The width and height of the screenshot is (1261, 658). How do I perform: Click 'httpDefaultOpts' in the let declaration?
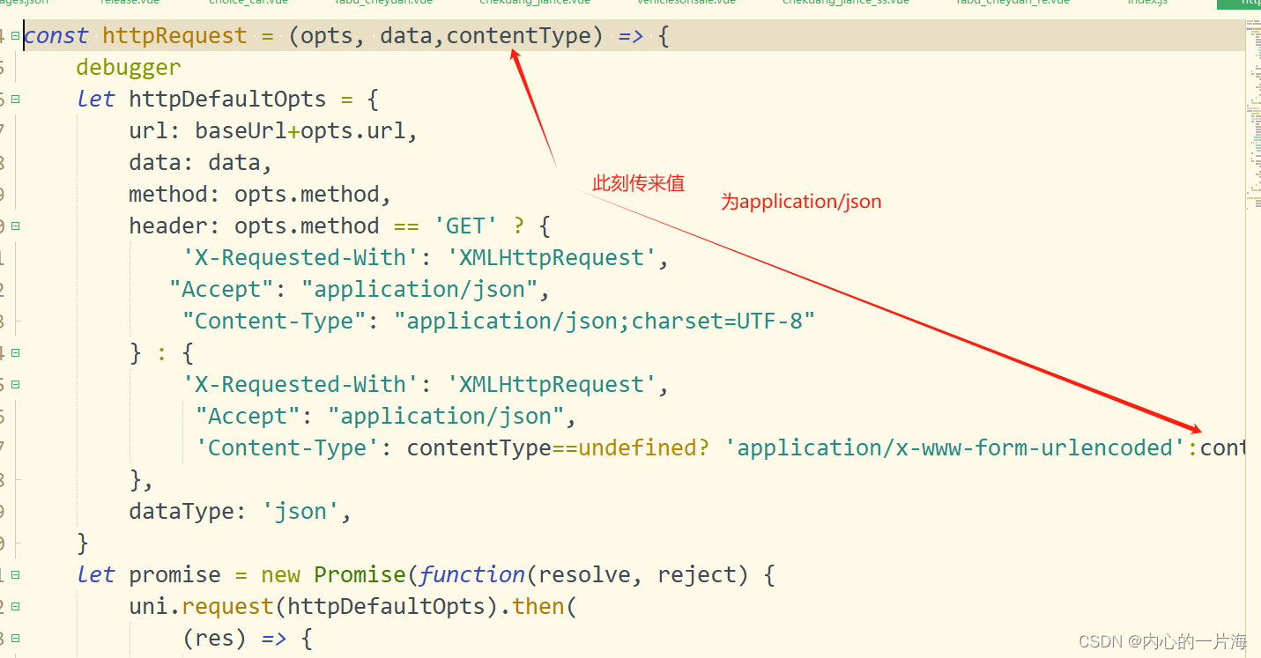pyautogui.click(x=227, y=100)
